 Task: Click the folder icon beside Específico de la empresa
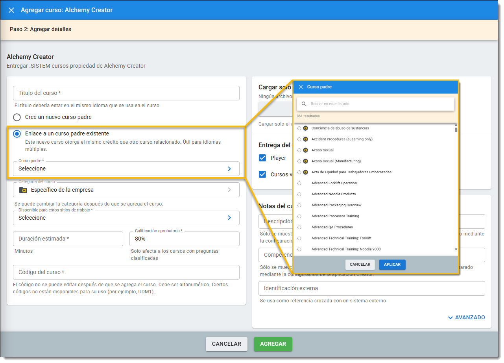pos(23,190)
